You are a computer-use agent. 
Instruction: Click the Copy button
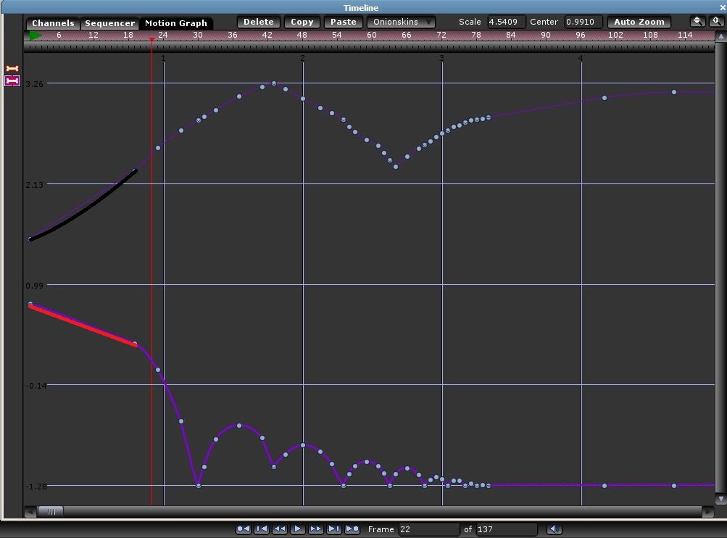coord(302,22)
